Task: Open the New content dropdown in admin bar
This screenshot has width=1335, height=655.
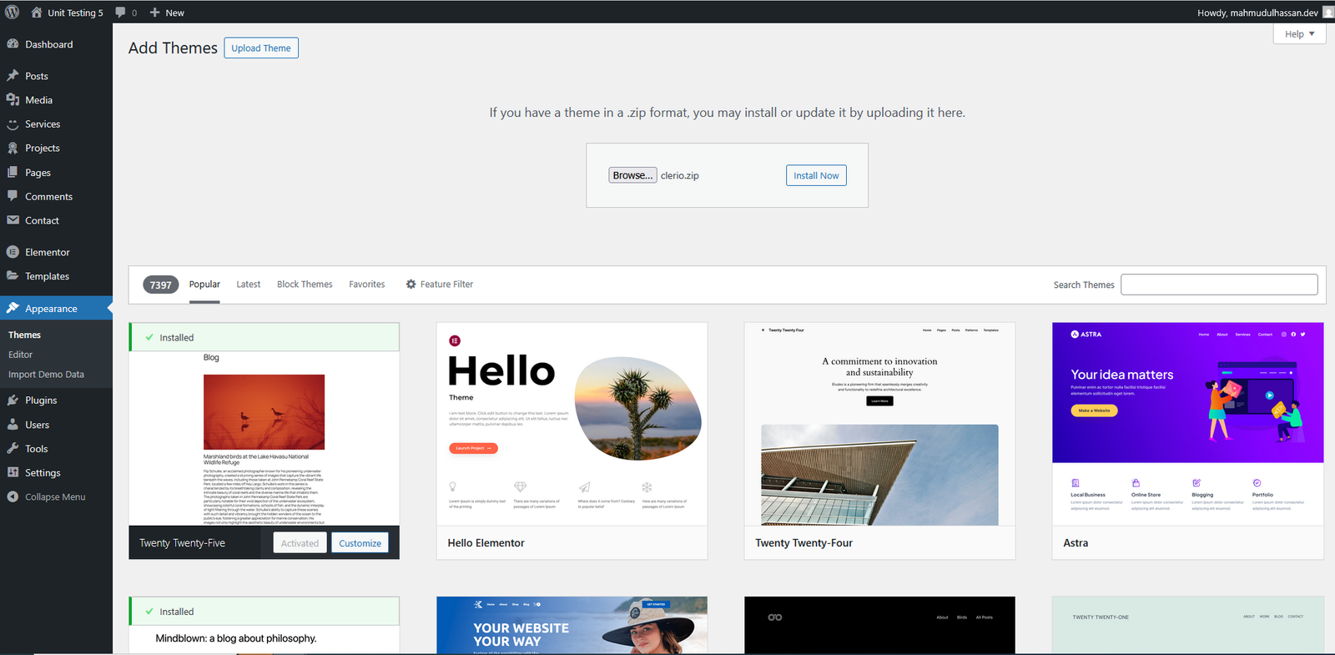Action: tap(167, 13)
